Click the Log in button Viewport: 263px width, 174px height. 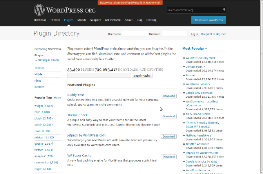tap(194, 34)
